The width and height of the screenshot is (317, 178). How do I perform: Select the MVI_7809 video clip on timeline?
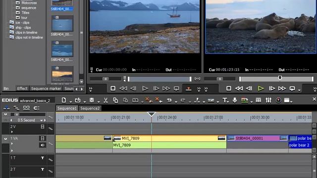point(169,138)
